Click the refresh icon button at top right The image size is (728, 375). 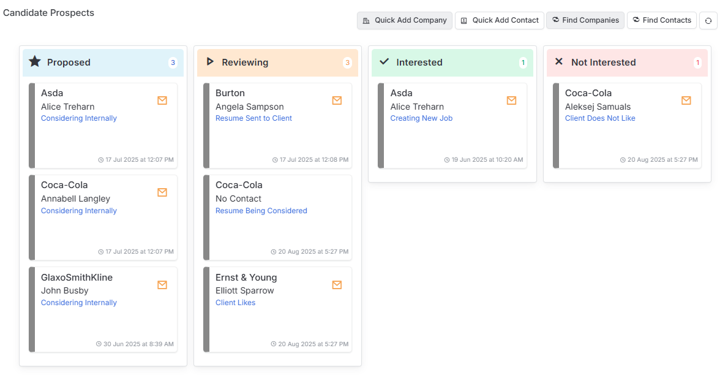[708, 20]
